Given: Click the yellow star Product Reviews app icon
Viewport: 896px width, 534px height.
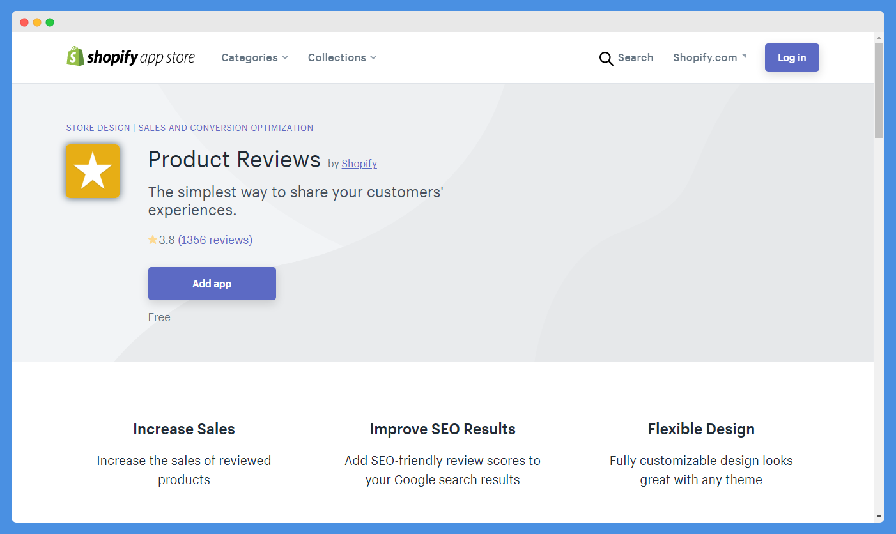Looking at the screenshot, I should [x=93, y=171].
